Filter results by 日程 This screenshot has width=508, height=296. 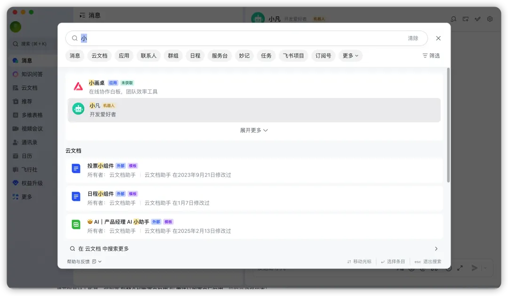(x=195, y=56)
